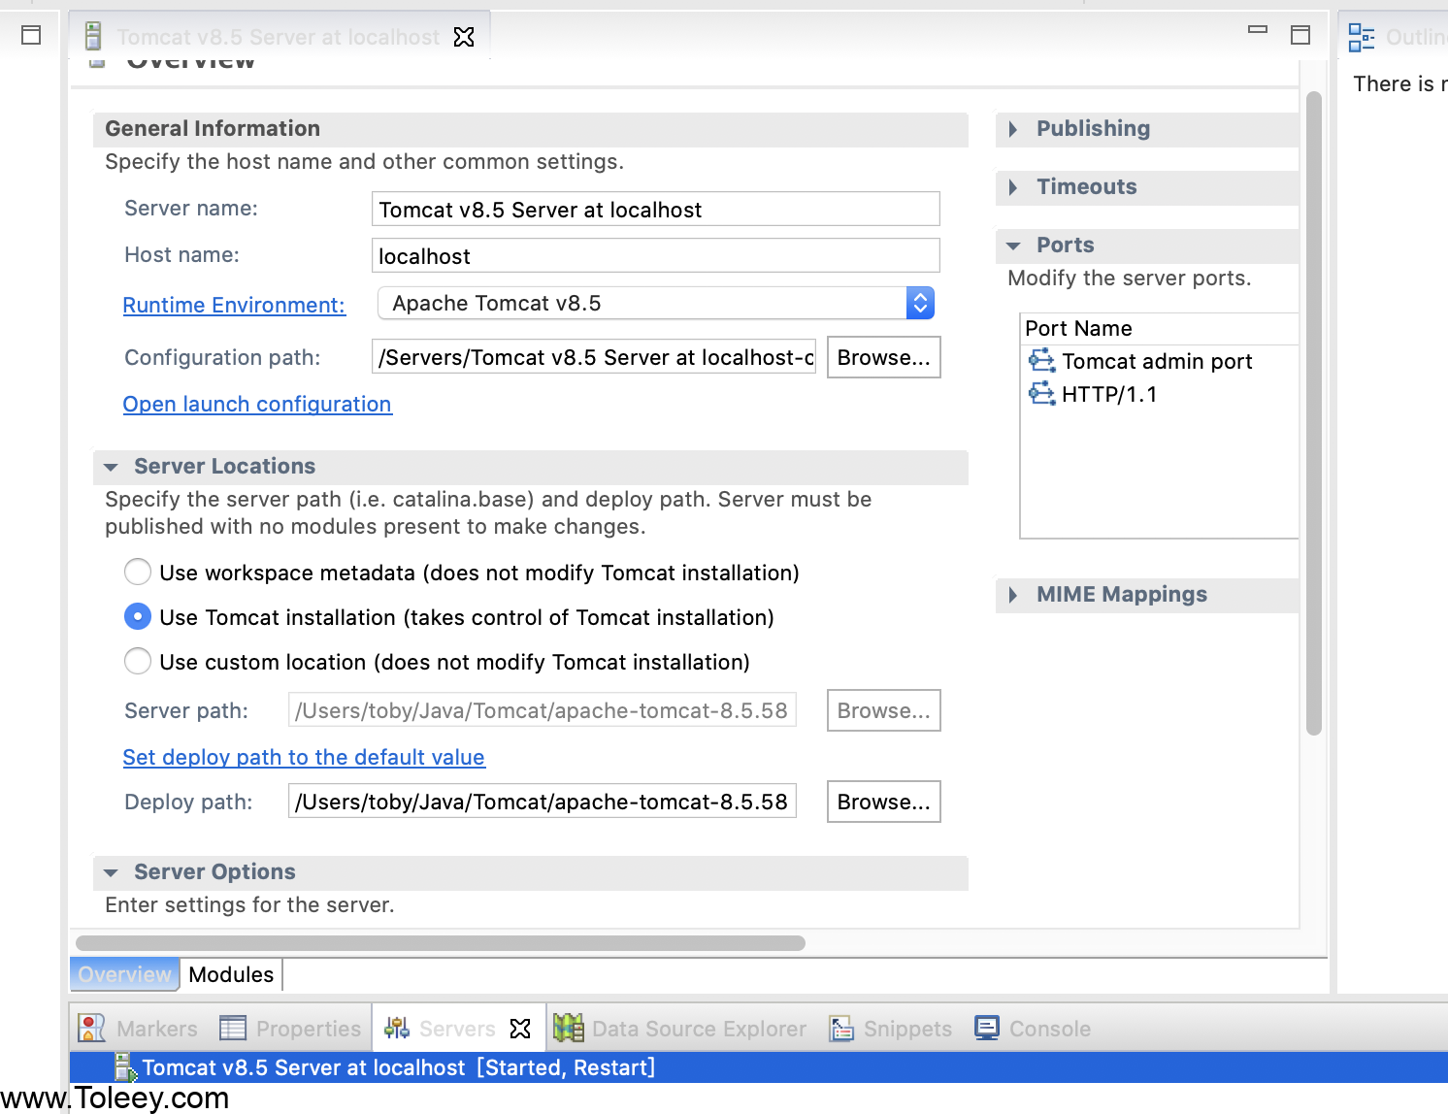Close the Tomcat v8.5 Server editor tab
1448x1114 pixels.
[465, 37]
